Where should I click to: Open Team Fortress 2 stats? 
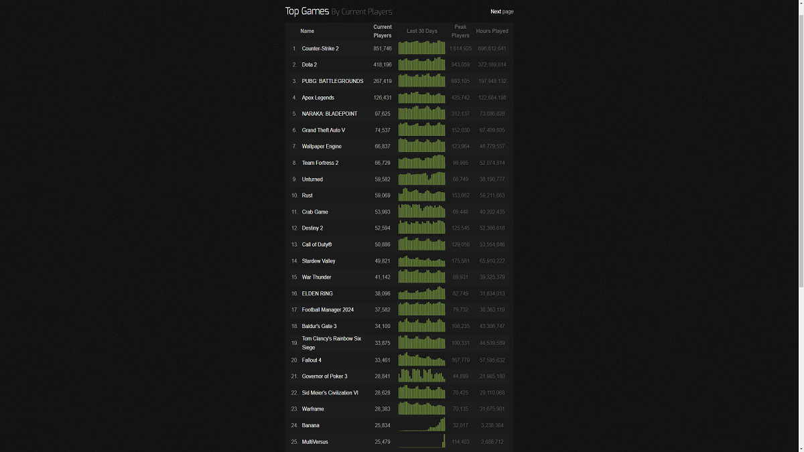click(x=320, y=163)
